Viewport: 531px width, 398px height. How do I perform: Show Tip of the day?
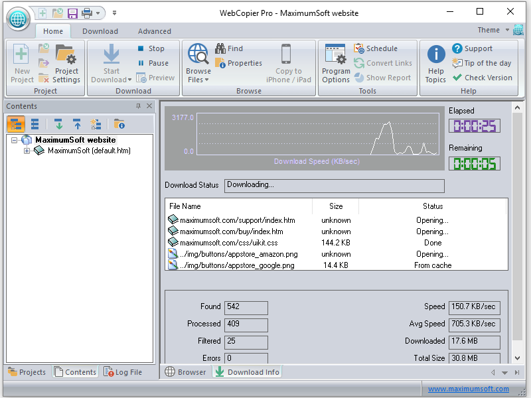point(482,63)
